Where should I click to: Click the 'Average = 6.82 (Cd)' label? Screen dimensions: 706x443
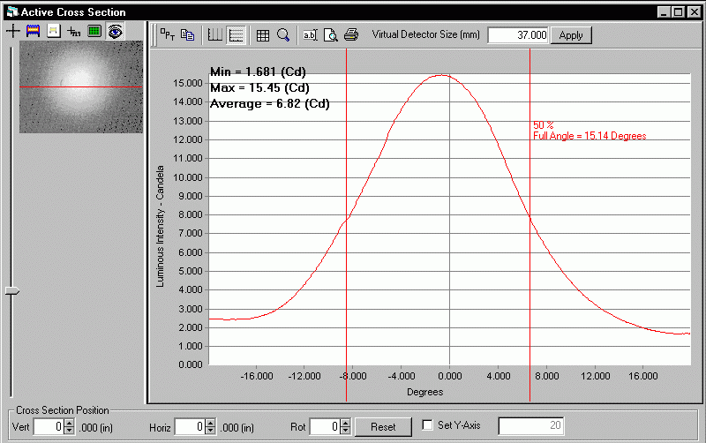click(x=270, y=104)
